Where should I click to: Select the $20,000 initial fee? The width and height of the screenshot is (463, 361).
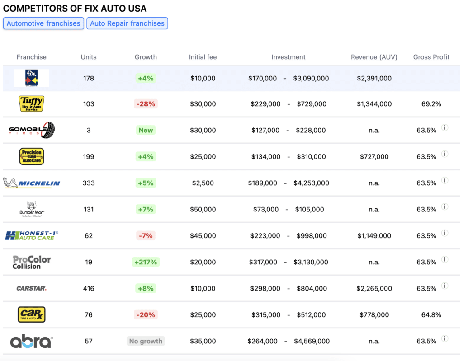click(x=203, y=262)
